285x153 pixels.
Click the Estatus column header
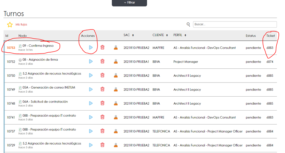tap(251, 36)
